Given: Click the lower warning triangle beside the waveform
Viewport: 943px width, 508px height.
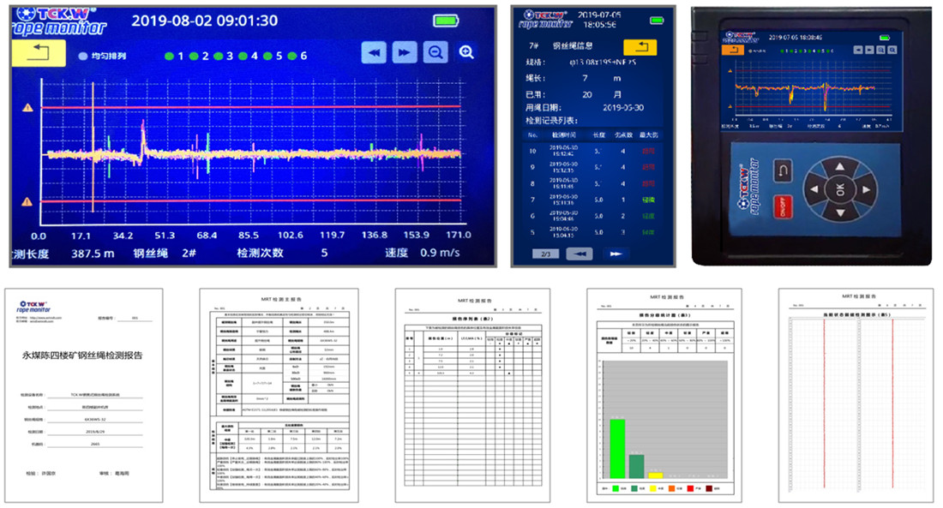Looking at the screenshot, I should click(27, 201).
